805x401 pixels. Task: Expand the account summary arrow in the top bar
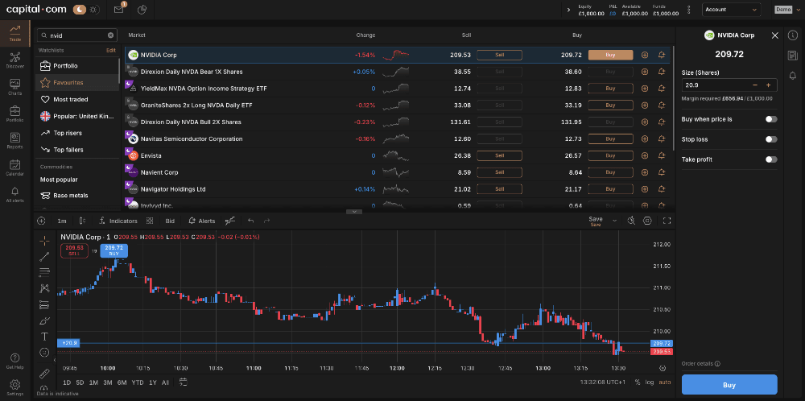pos(568,10)
